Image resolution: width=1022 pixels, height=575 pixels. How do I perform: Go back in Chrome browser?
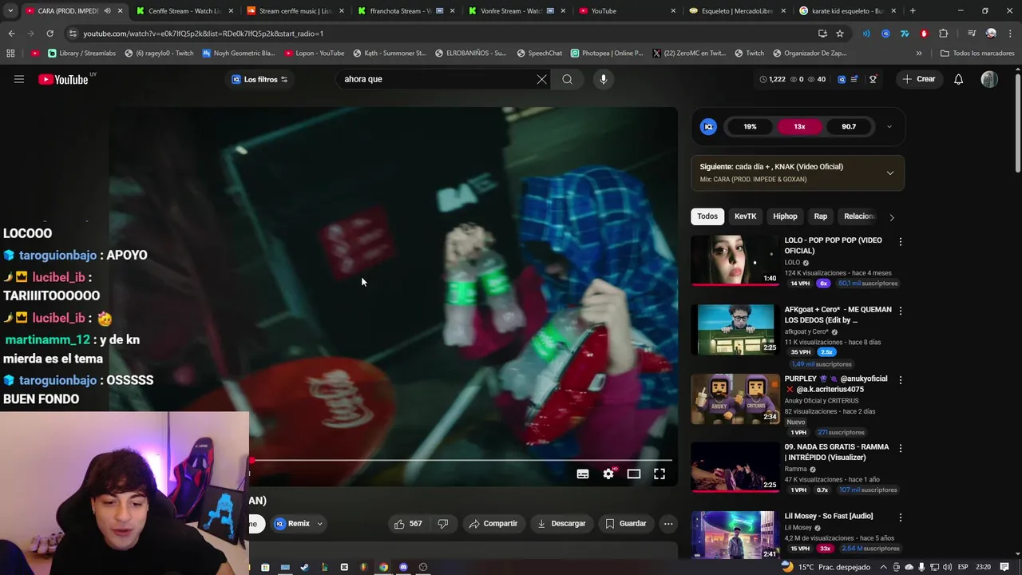(x=11, y=34)
